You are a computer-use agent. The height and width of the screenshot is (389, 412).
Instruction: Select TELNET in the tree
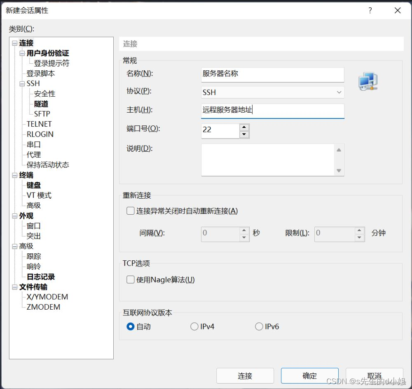tap(39, 124)
